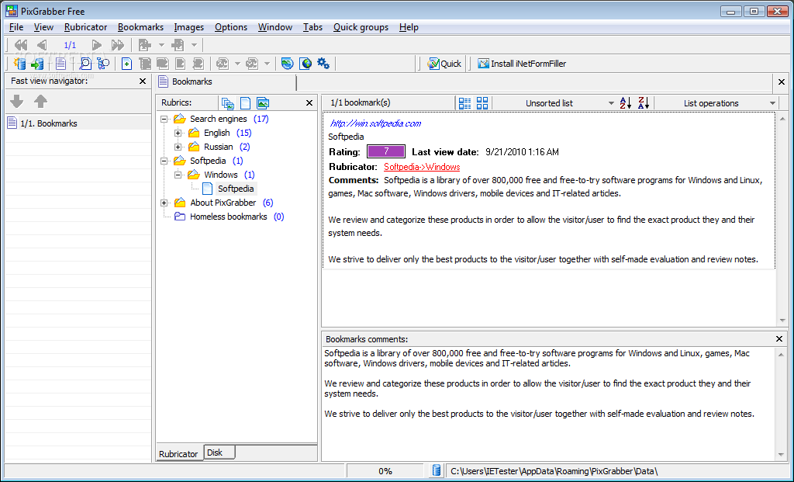This screenshot has width=794, height=482.
Task: Select the Rubricator bottom tab
Action: (179, 453)
